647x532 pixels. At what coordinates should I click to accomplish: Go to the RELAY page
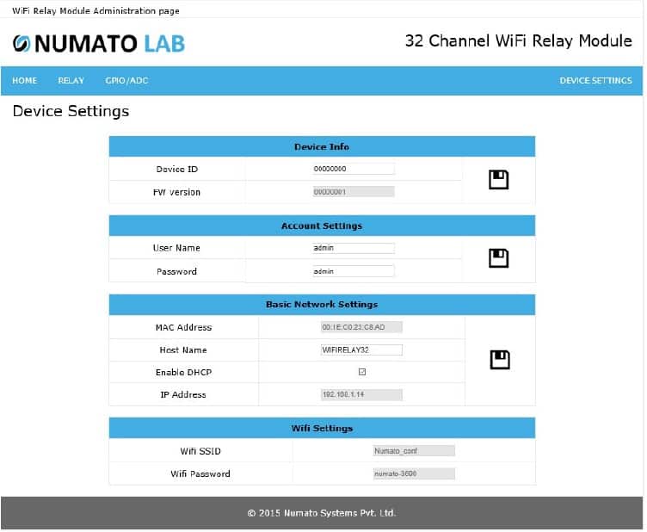[x=71, y=81]
